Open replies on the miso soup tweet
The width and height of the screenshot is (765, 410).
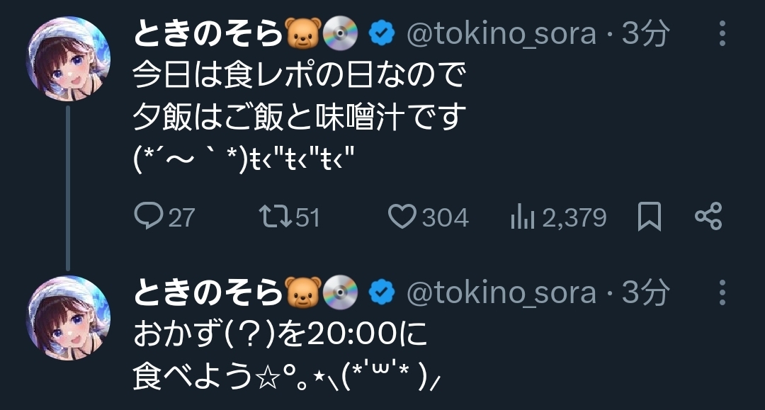[164, 217]
